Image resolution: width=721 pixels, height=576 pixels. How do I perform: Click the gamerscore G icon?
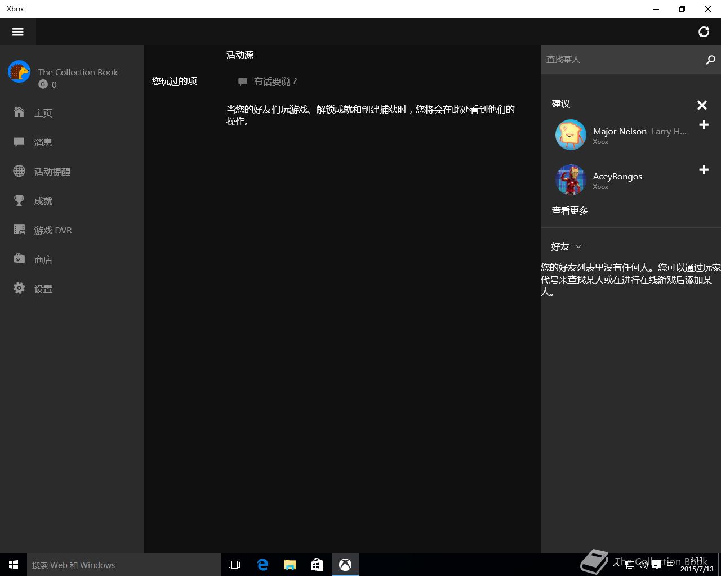(x=43, y=84)
